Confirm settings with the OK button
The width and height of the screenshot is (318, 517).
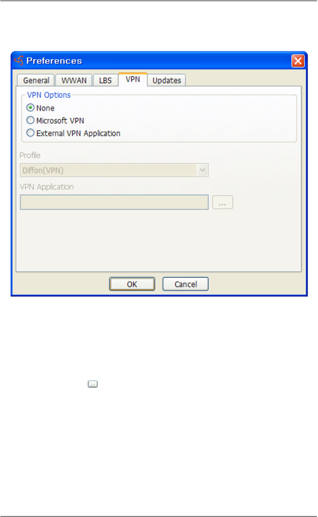(x=132, y=284)
